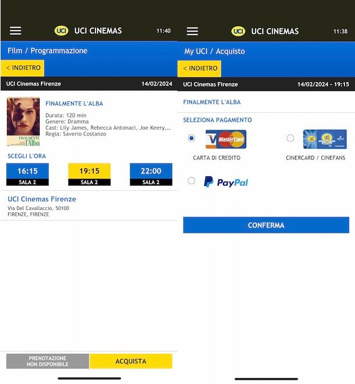Open hamburger menu on Acquisto screen
Screen dimensions: 355x384
pyautogui.click(x=192, y=31)
